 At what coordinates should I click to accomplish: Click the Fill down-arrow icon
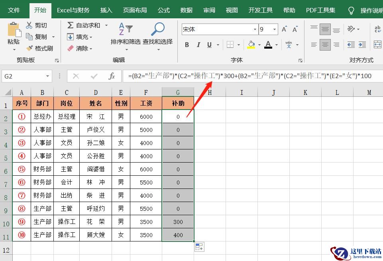pyautogui.click(x=70, y=37)
